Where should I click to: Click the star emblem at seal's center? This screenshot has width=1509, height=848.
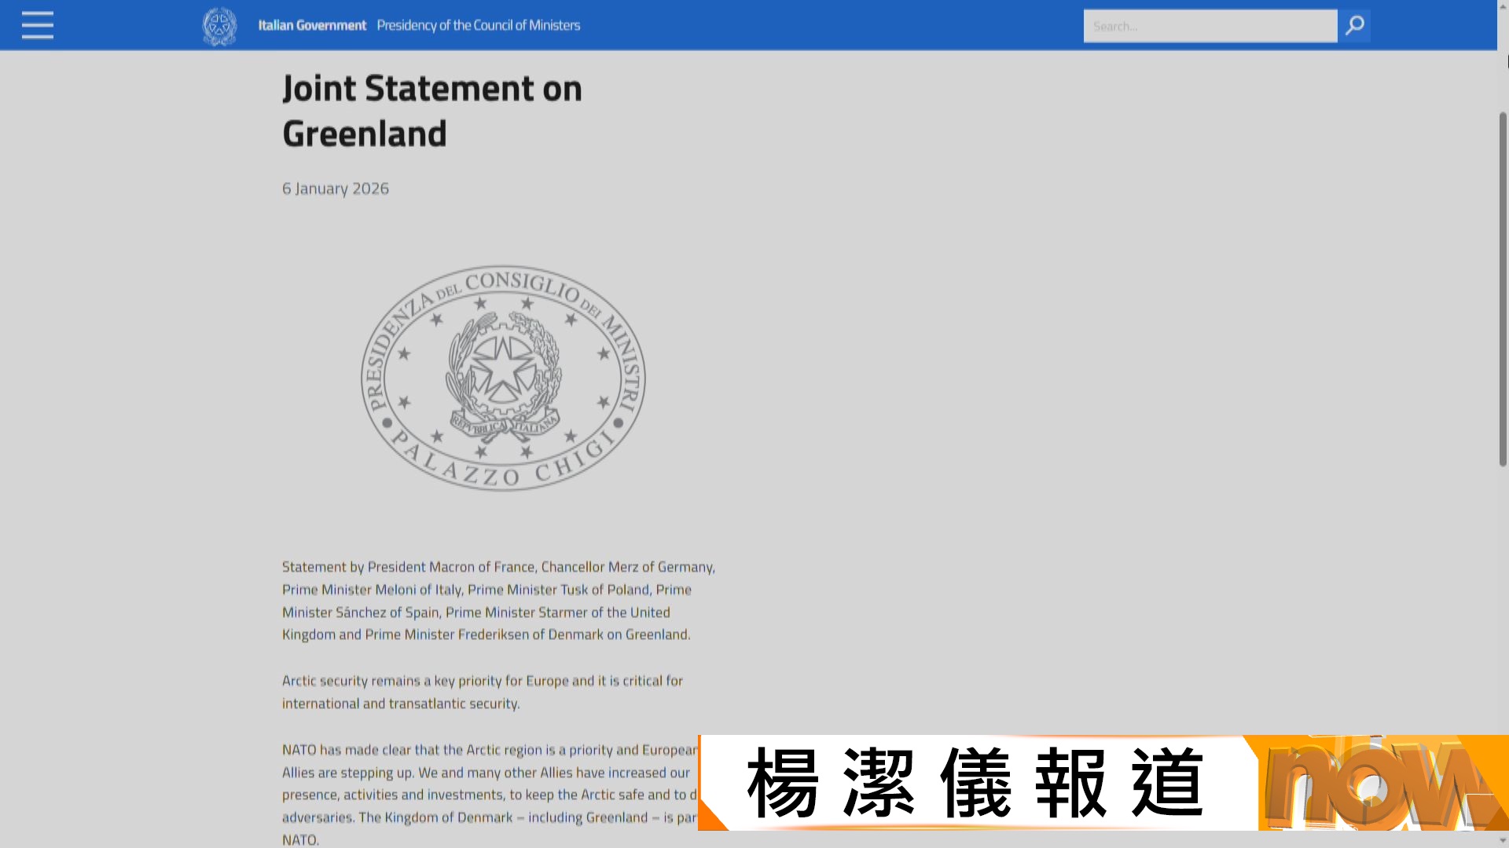tap(503, 369)
